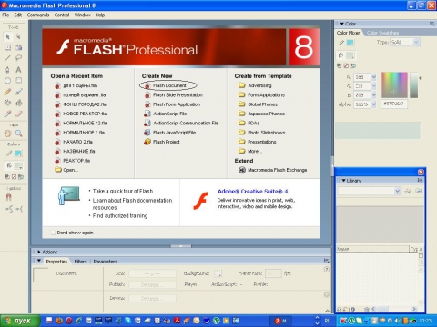The height and width of the screenshot is (327, 437).
Task: Open Tools panel fill color swatch
Action: [18, 165]
